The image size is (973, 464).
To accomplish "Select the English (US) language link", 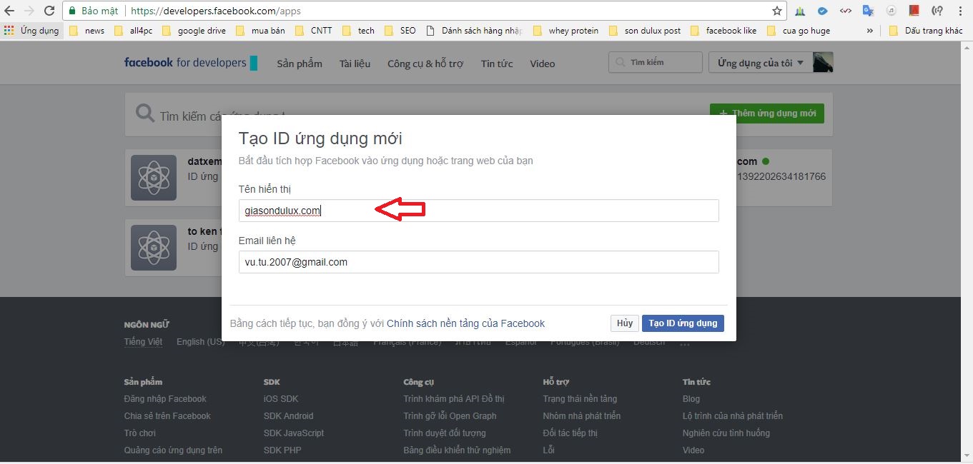I will 201,342.
